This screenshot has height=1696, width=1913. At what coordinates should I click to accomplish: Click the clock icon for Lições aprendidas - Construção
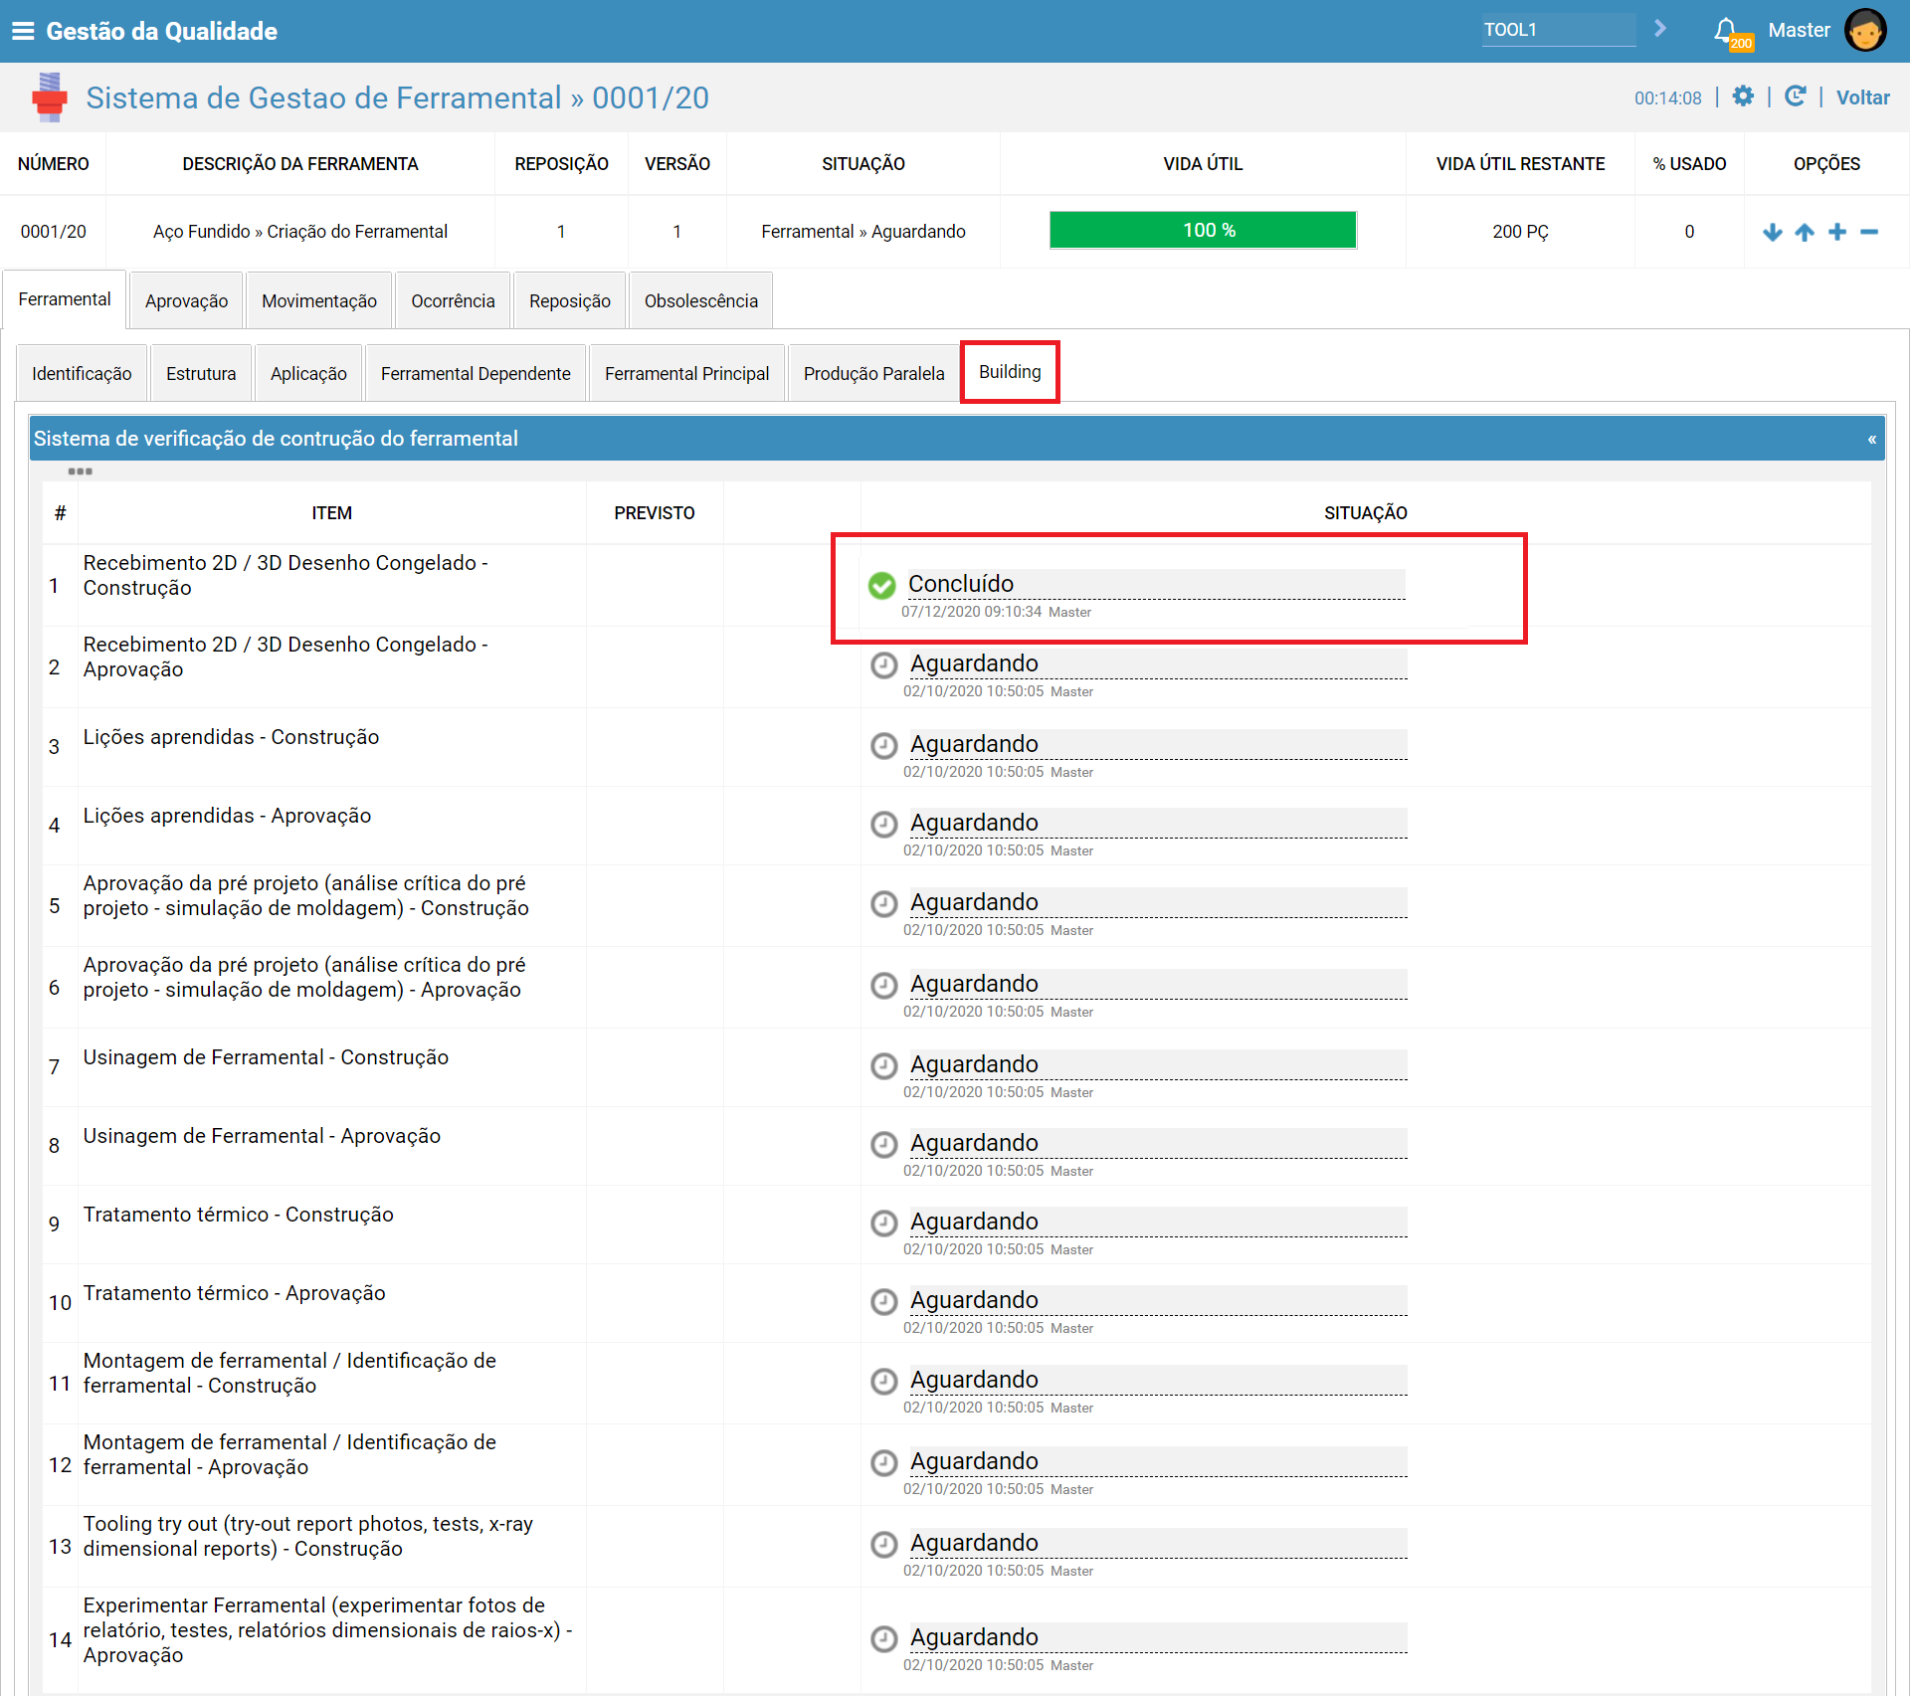(x=885, y=746)
